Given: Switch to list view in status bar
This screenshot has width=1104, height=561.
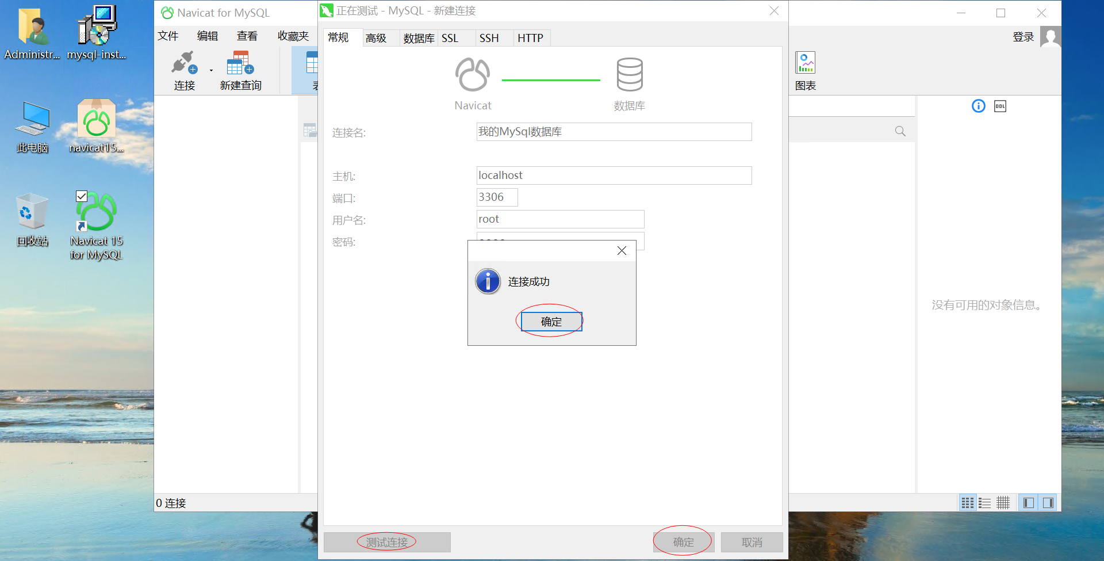Looking at the screenshot, I should coord(985,503).
